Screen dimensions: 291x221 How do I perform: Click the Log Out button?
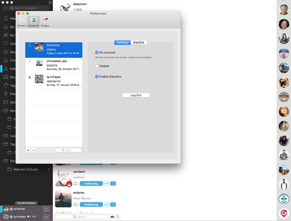click(x=136, y=95)
